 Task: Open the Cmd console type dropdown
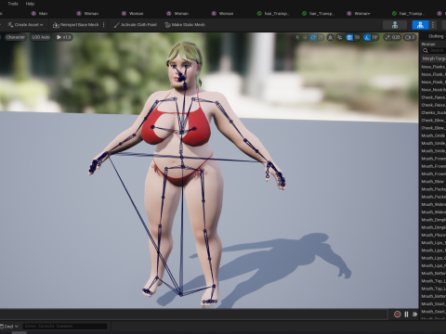coord(9,327)
